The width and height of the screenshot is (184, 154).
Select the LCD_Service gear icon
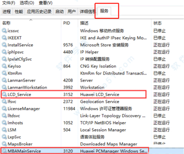[4, 95]
